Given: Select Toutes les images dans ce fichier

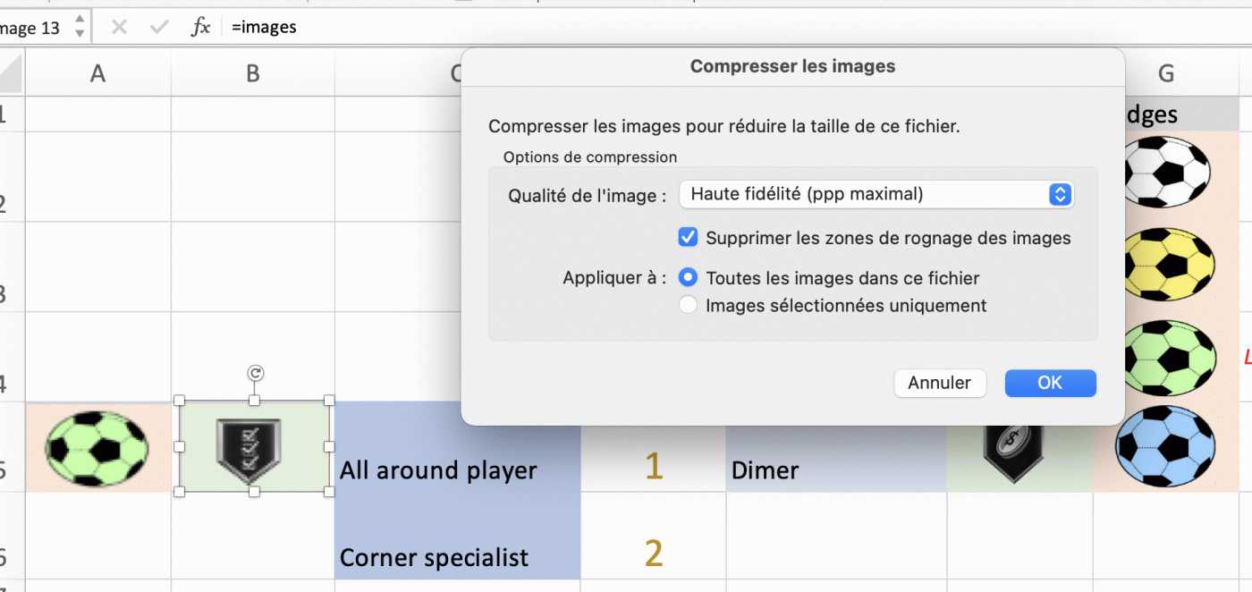Looking at the screenshot, I should 688,278.
